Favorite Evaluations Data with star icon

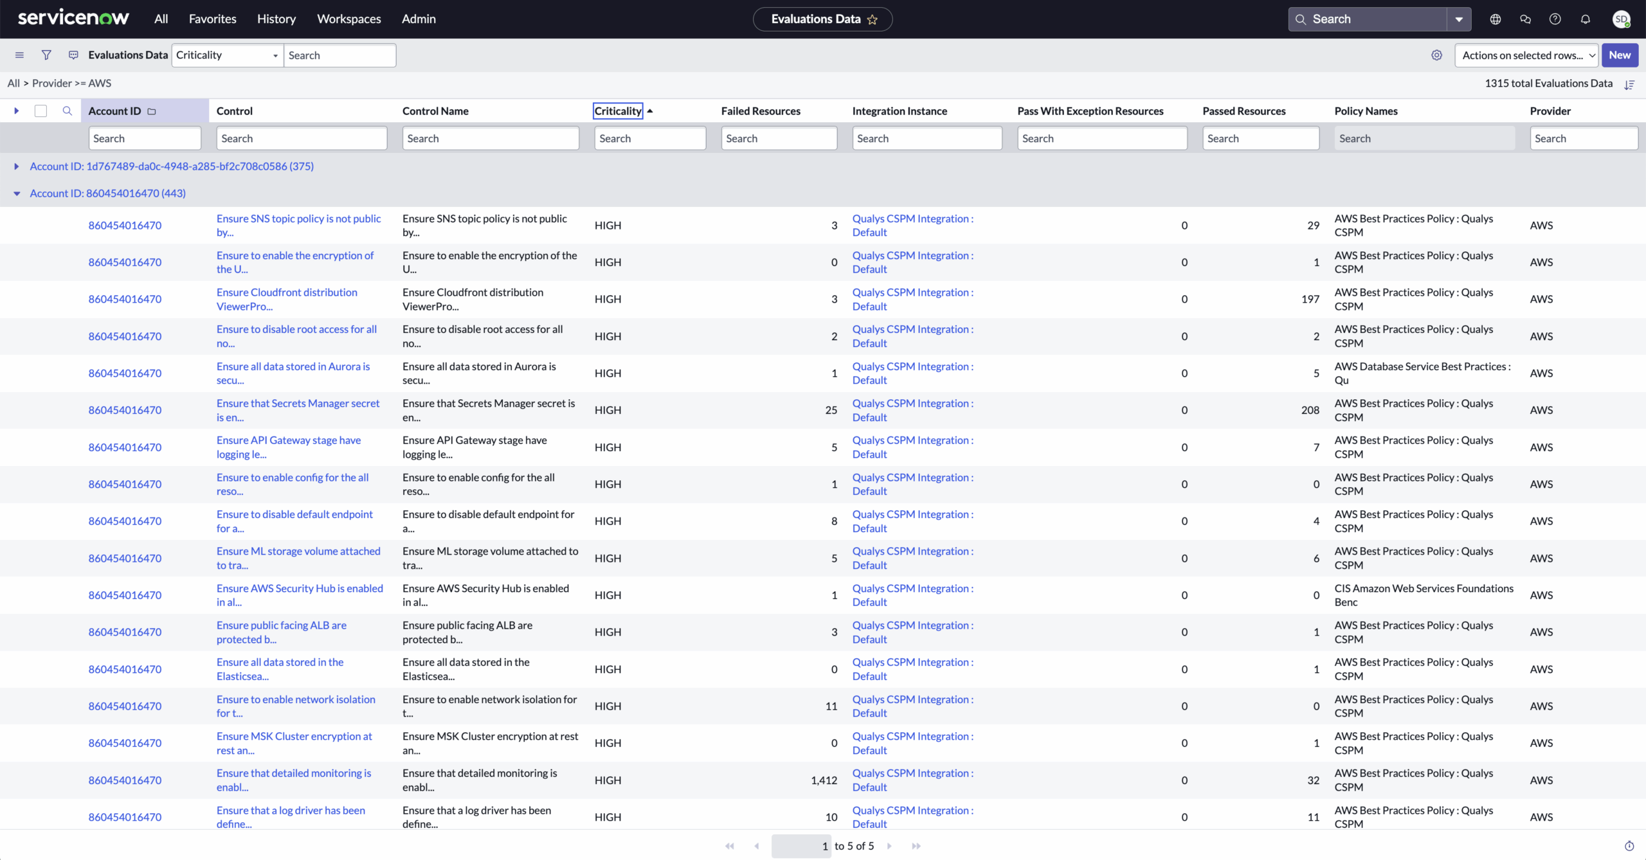point(873,19)
